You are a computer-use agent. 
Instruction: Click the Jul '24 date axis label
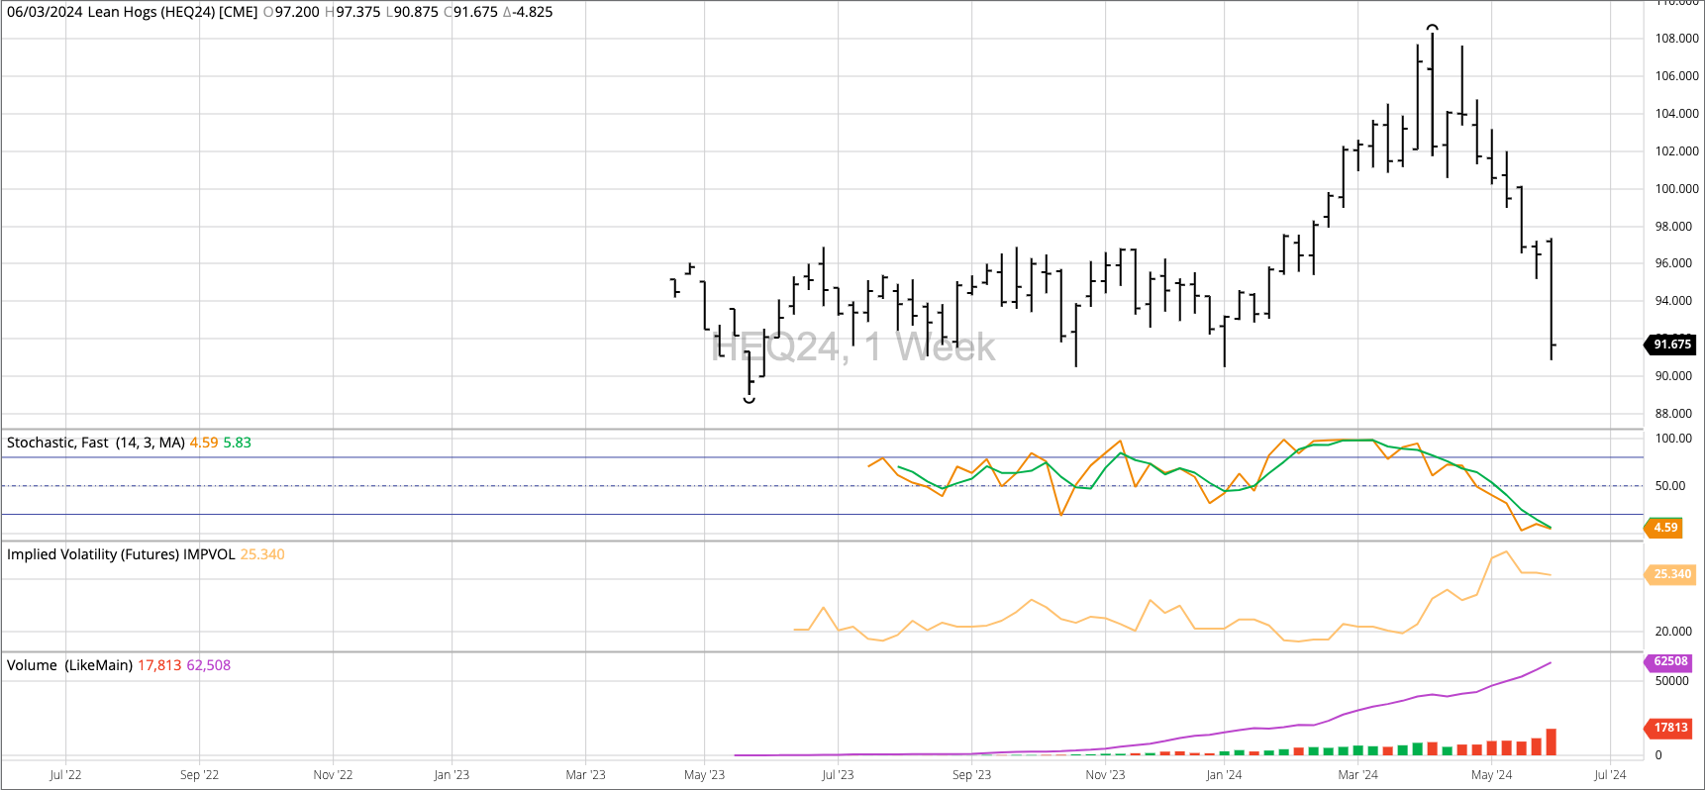(1610, 775)
